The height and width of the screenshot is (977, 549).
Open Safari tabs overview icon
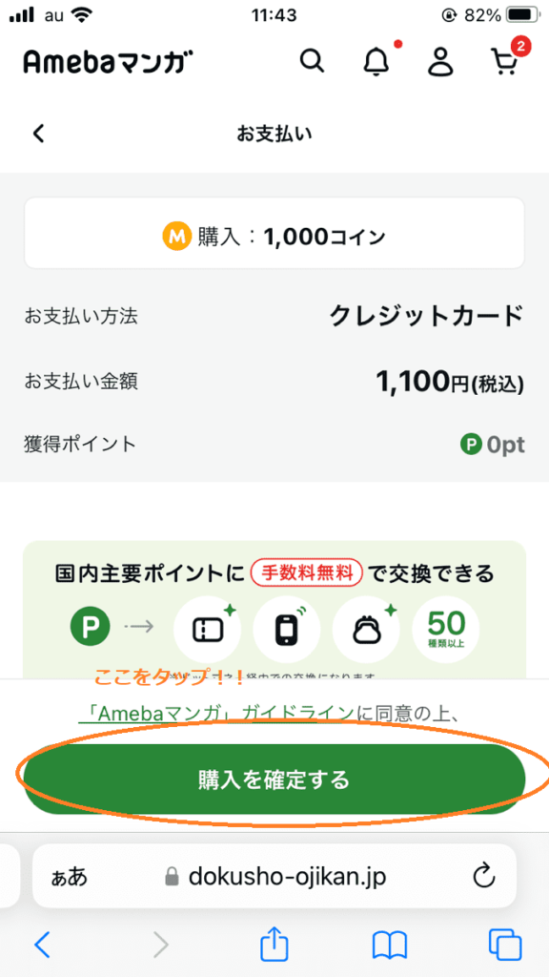point(504,946)
